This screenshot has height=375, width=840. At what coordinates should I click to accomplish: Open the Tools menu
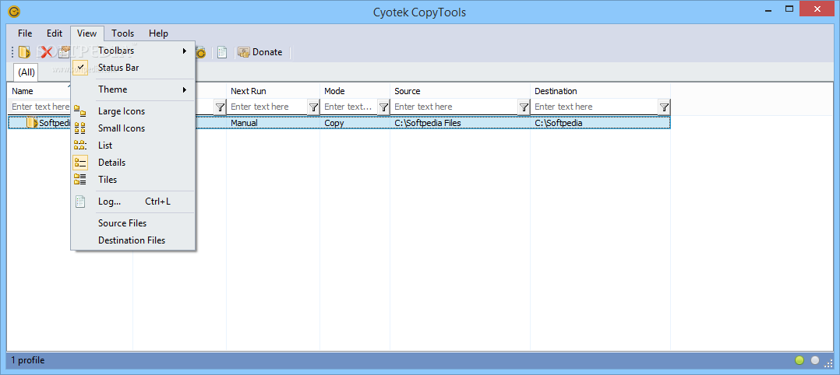click(x=122, y=33)
